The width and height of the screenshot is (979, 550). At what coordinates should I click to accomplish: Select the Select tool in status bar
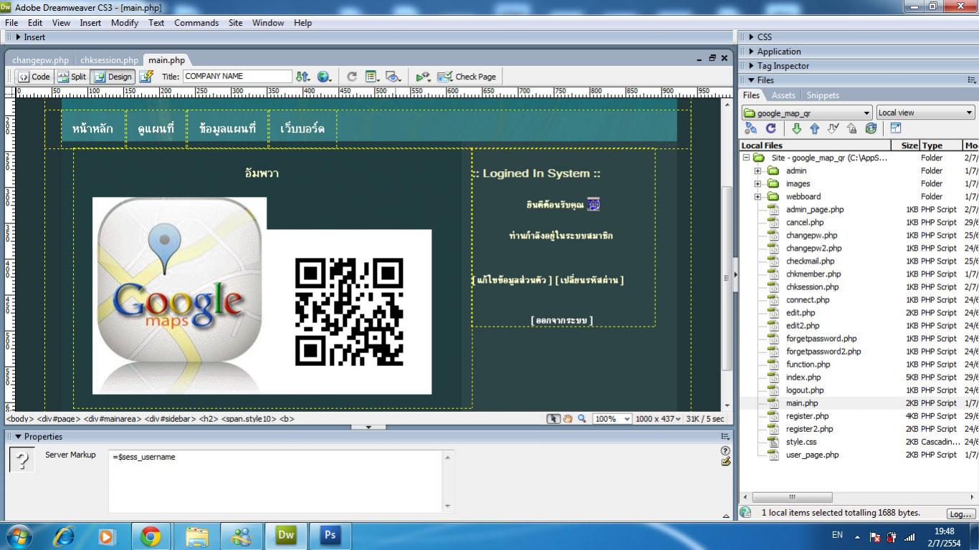(554, 419)
